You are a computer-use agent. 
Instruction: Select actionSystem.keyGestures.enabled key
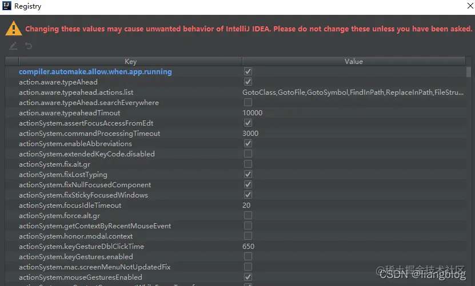coord(75,257)
